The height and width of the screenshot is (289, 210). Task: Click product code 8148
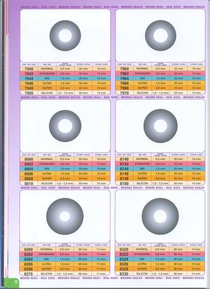pyautogui.click(x=124, y=178)
